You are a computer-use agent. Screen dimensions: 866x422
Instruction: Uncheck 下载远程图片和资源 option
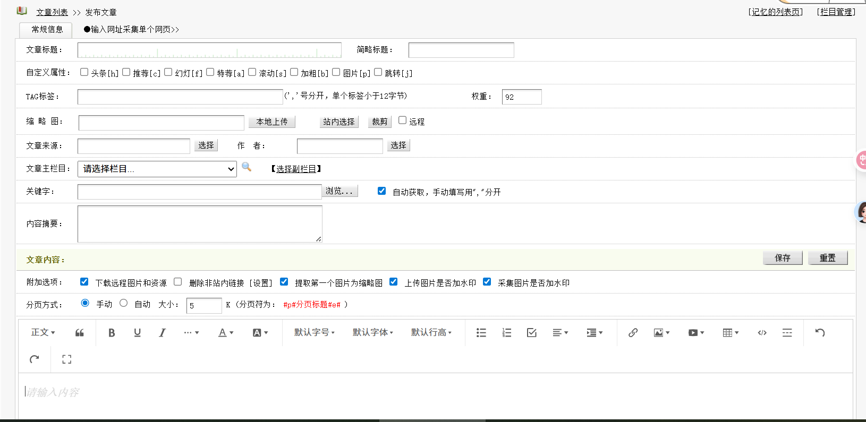[x=84, y=282]
